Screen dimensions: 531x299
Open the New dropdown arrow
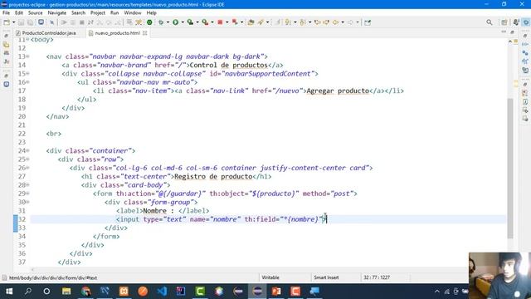pos(13,22)
